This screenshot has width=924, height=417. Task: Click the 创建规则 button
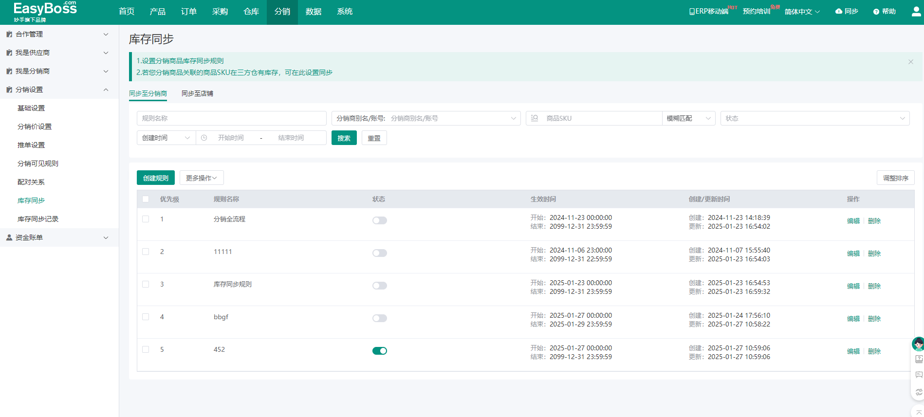(155, 178)
